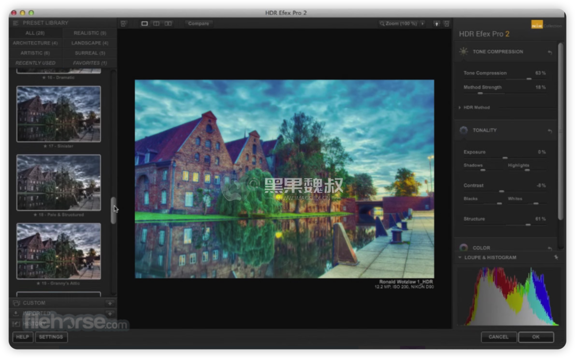The height and width of the screenshot is (358, 575).
Task: Choose side-by-side preview view icon
Action: pos(168,23)
